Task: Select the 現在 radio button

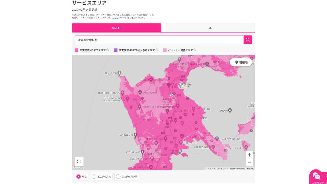Action: (79, 176)
